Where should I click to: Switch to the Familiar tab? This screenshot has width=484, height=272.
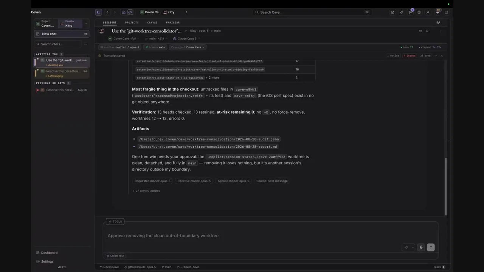coord(173,23)
